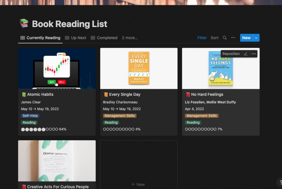The height and width of the screenshot is (189, 282).
Task: Click the Self-Help tag on Atomic Habits
Action: tap(30, 116)
